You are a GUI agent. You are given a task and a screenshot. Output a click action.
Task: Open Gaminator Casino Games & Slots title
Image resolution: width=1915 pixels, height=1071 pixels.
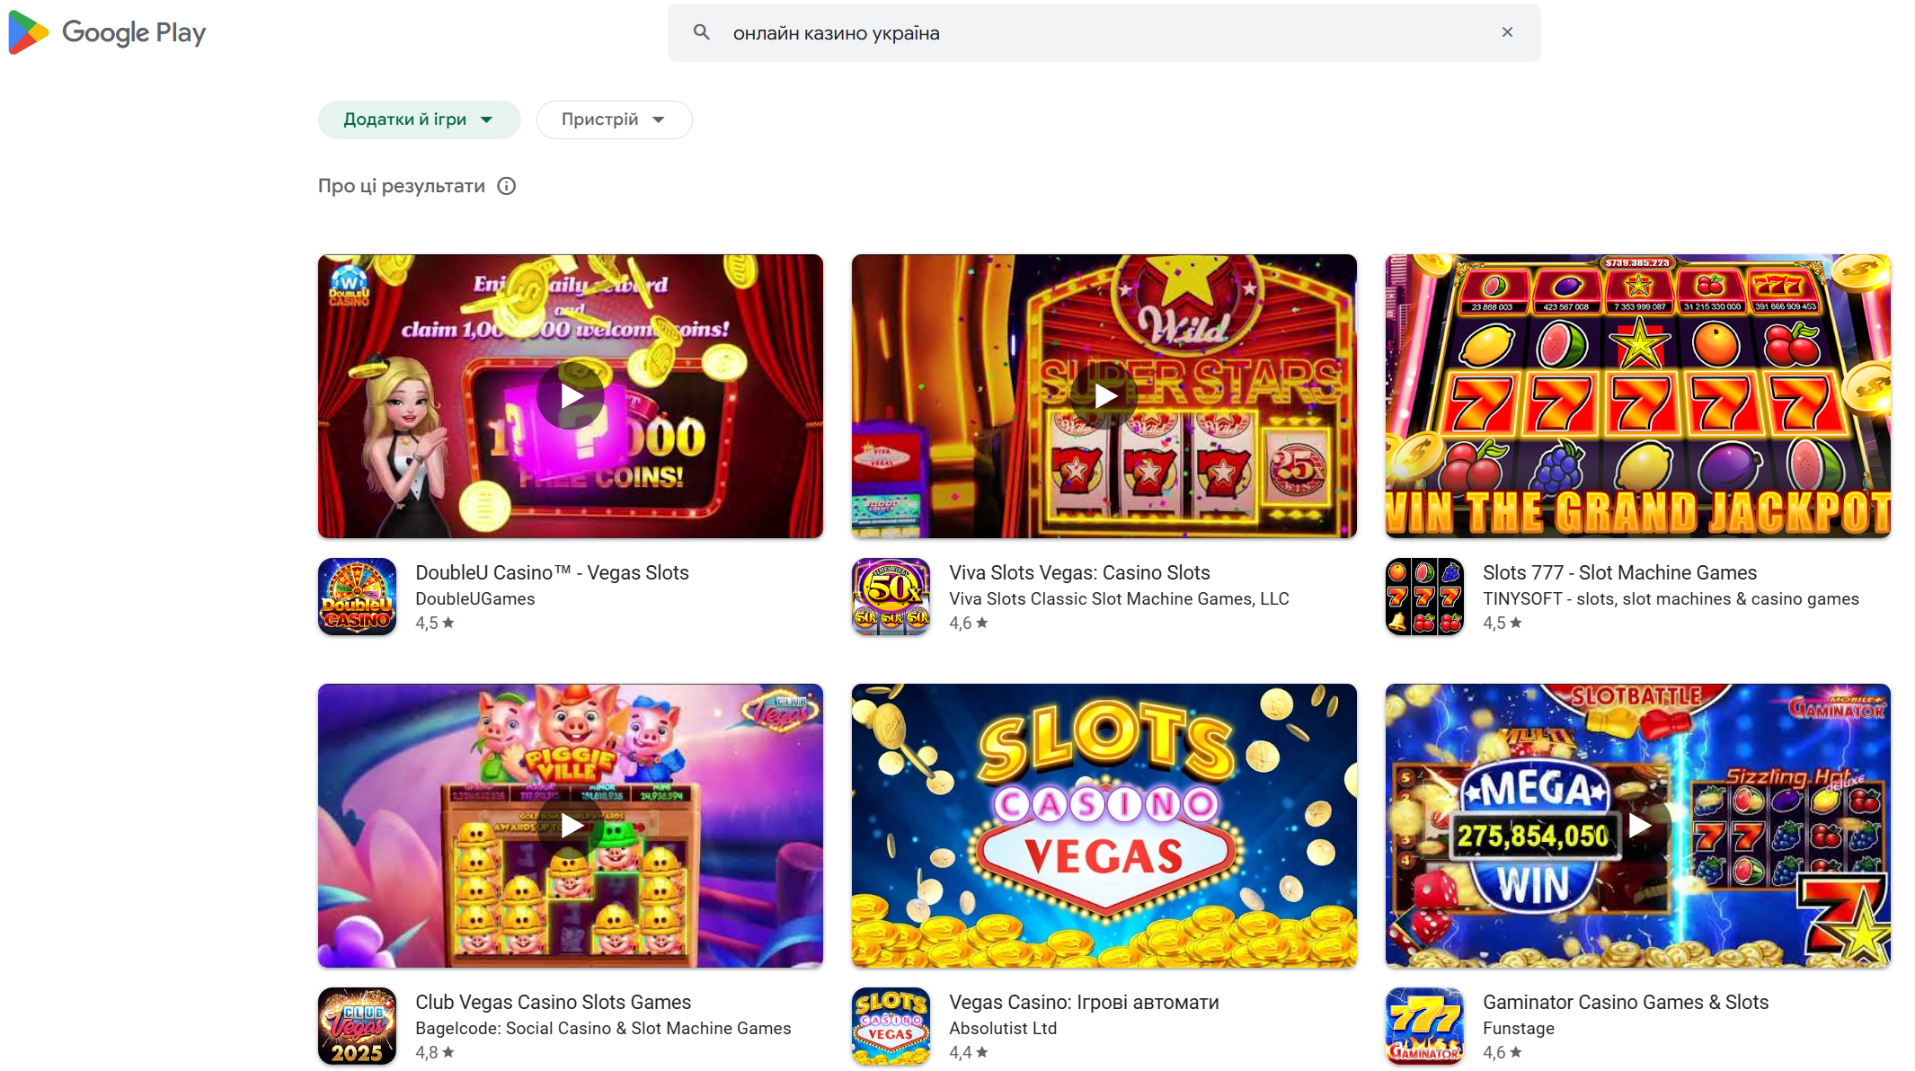point(1626,1002)
